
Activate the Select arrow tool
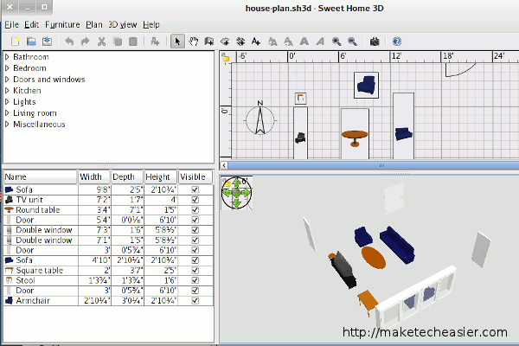[x=177, y=42]
